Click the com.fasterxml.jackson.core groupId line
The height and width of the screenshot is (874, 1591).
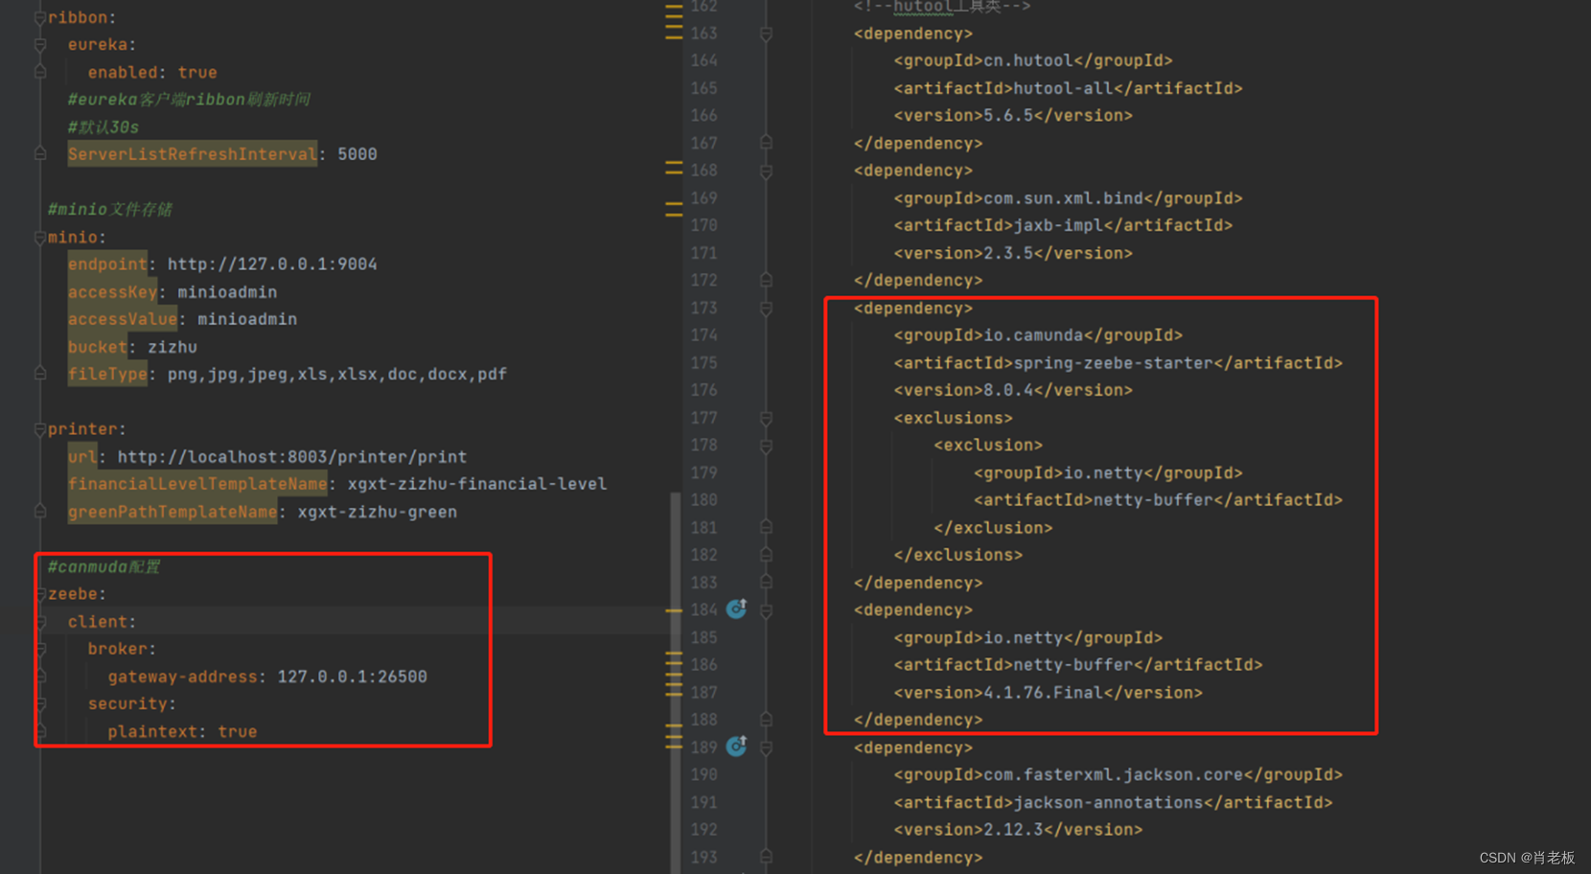click(1118, 774)
